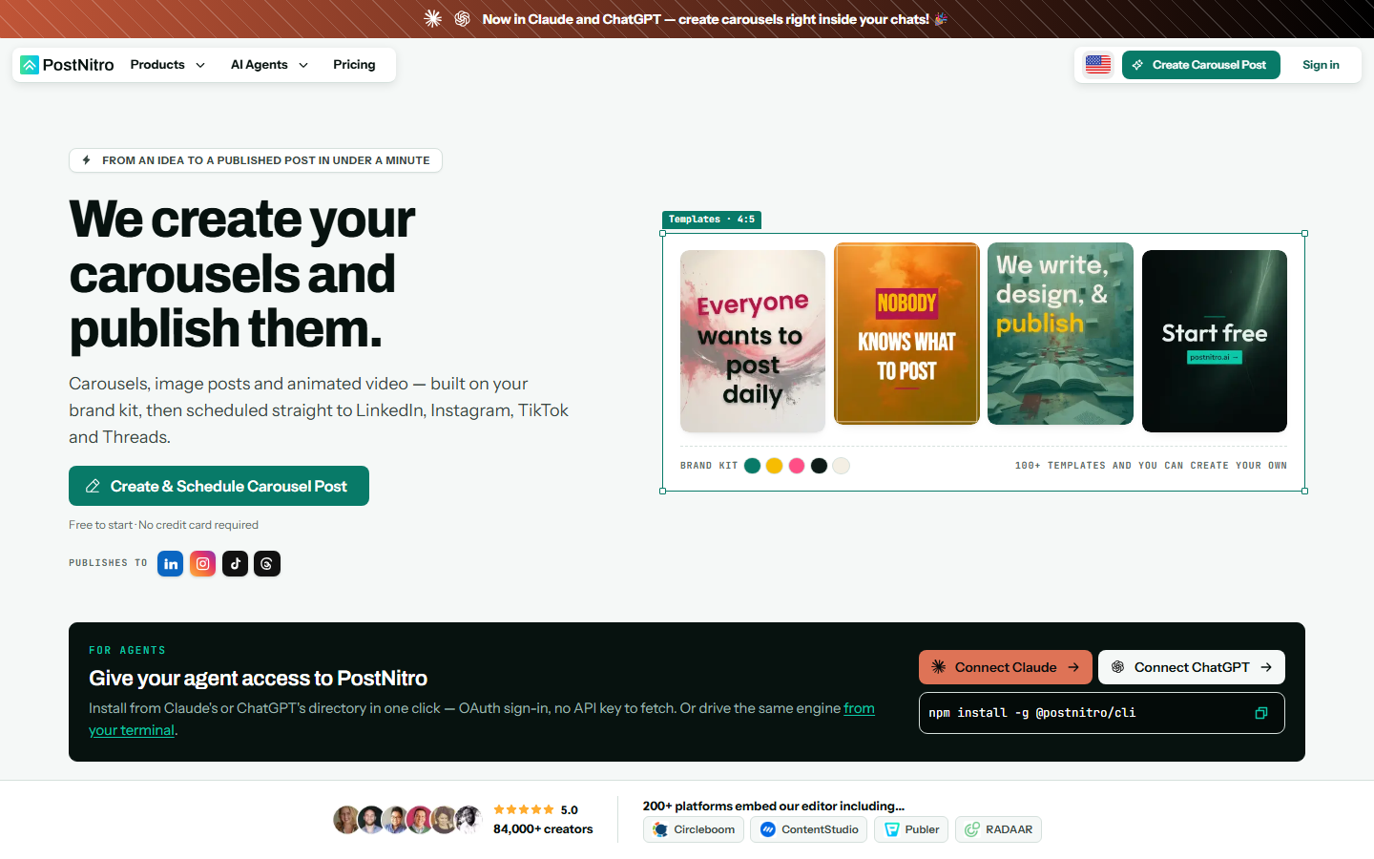Open the TikTok publish icon

coord(236,564)
